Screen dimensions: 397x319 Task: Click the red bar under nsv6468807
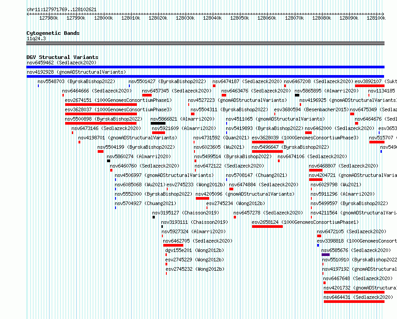[316, 170]
